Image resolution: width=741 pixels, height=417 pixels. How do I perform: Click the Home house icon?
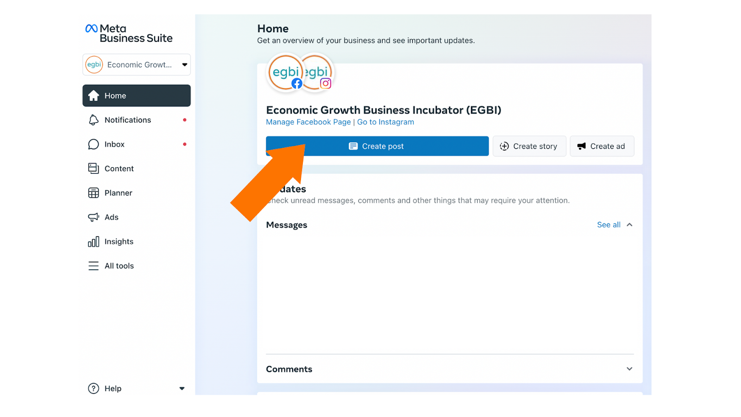click(94, 95)
